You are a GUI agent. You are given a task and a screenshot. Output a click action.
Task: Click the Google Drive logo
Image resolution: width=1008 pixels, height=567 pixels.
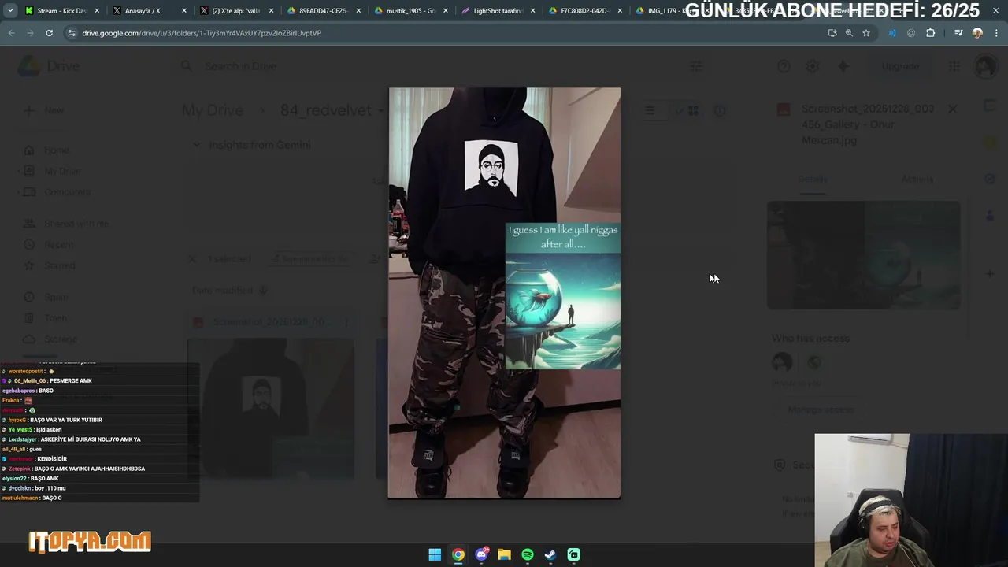click(x=29, y=66)
